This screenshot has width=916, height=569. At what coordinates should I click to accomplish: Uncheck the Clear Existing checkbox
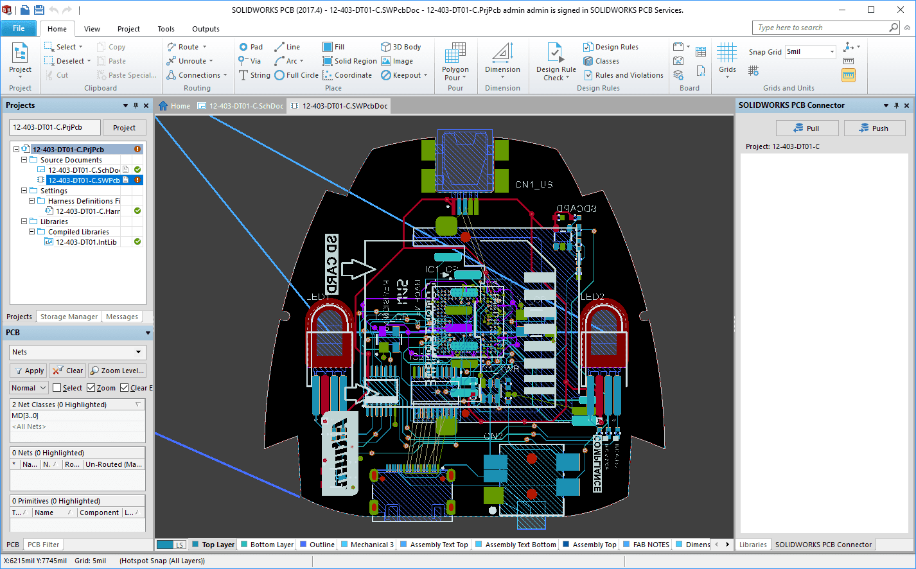tap(125, 388)
